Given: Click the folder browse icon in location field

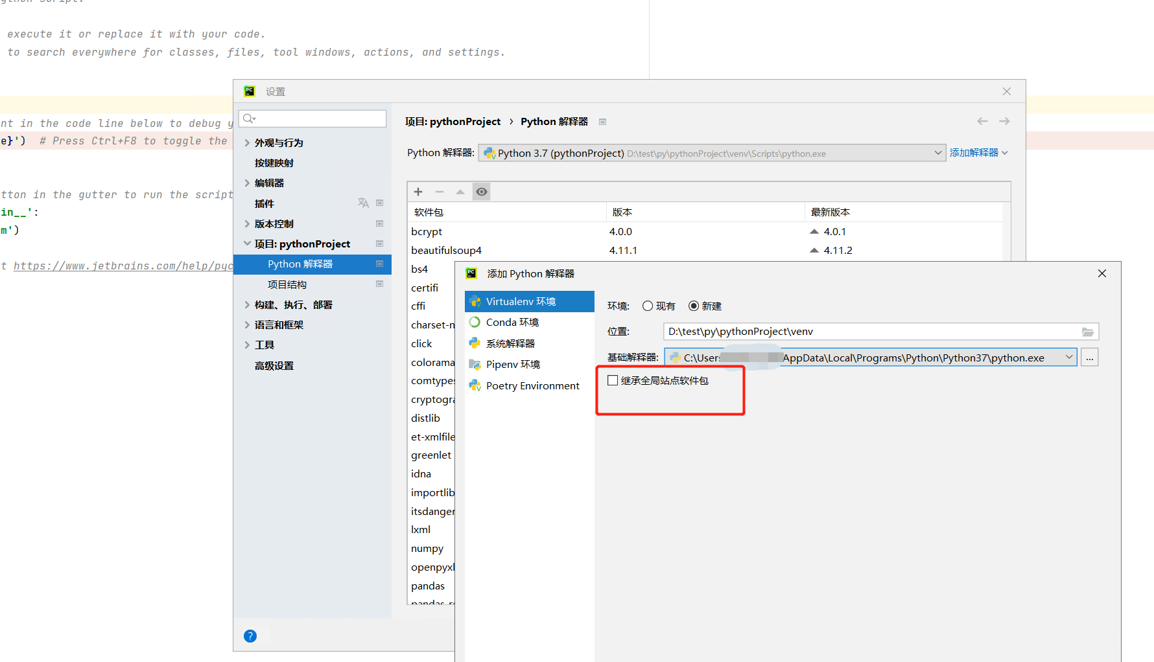Looking at the screenshot, I should [x=1088, y=332].
